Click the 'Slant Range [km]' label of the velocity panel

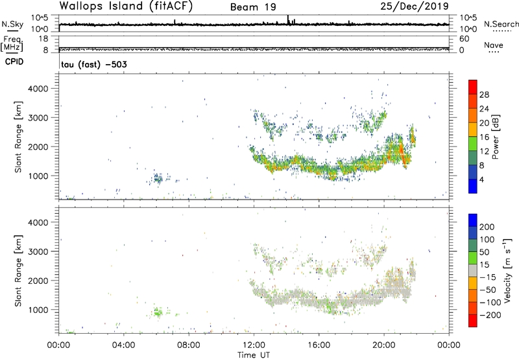point(18,271)
